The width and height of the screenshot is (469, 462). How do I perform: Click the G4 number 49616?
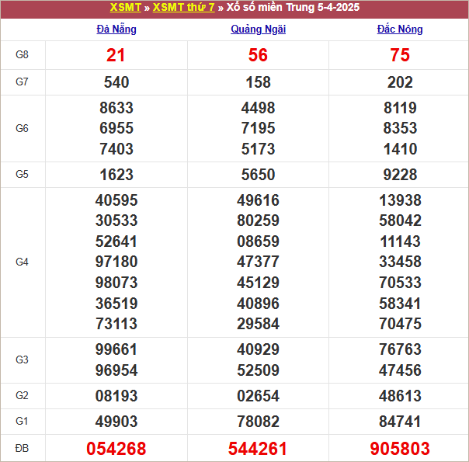point(258,200)
